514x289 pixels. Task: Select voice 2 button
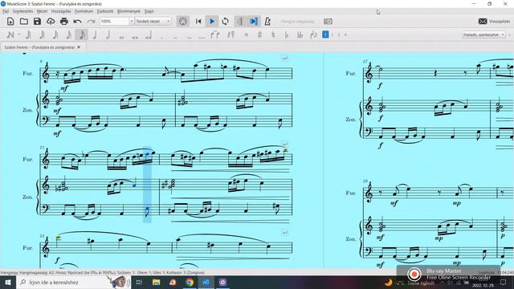(x=332, y=35)
